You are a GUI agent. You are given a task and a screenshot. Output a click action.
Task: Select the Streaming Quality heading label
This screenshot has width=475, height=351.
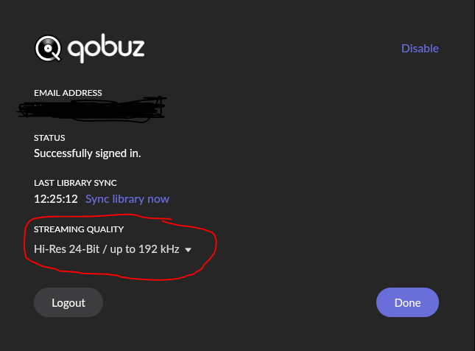click(x=79, y=229)
